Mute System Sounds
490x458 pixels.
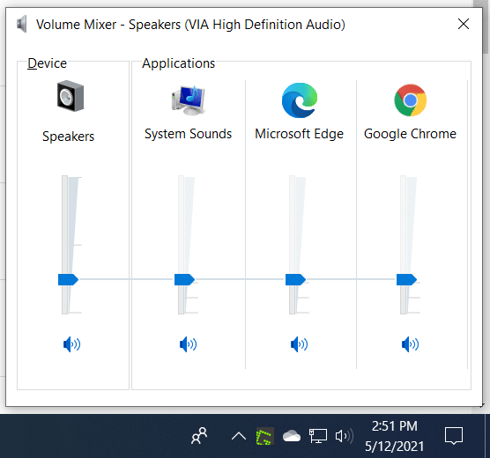(x=188, y=344)
